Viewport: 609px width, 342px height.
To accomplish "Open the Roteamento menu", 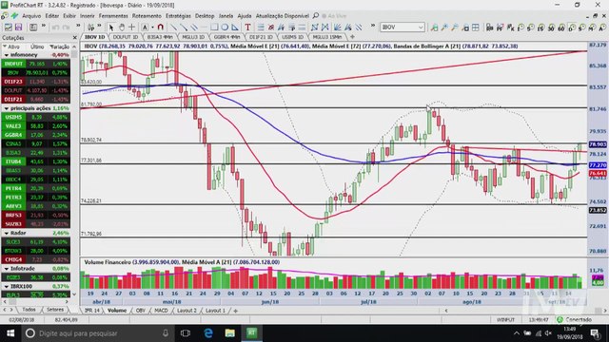I will tap(147, 16).
